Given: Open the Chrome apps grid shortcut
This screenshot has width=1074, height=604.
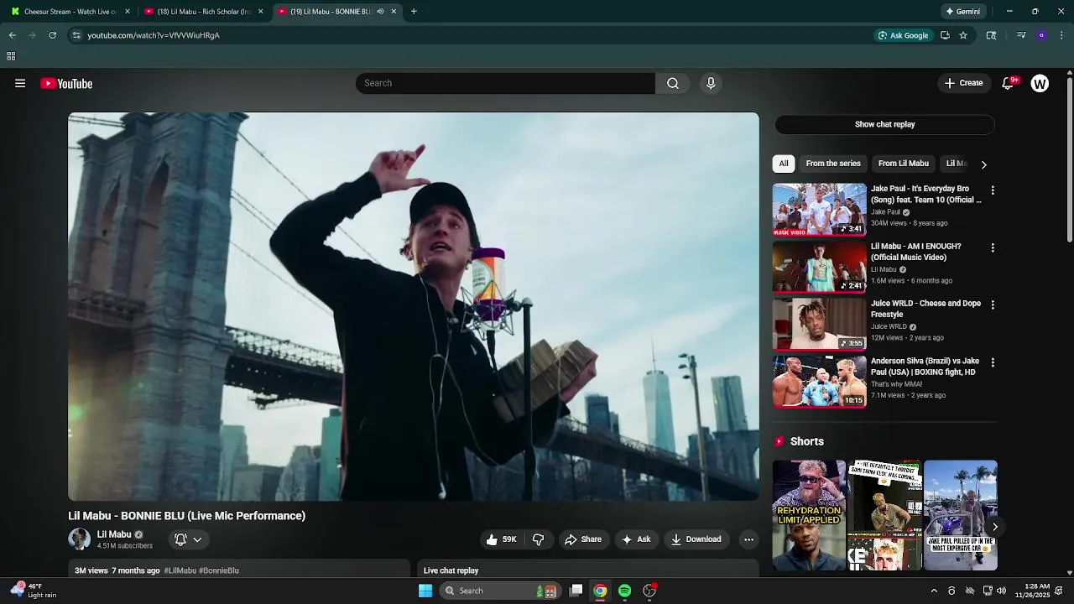Looking at the screenshot, I should [11, 56].
